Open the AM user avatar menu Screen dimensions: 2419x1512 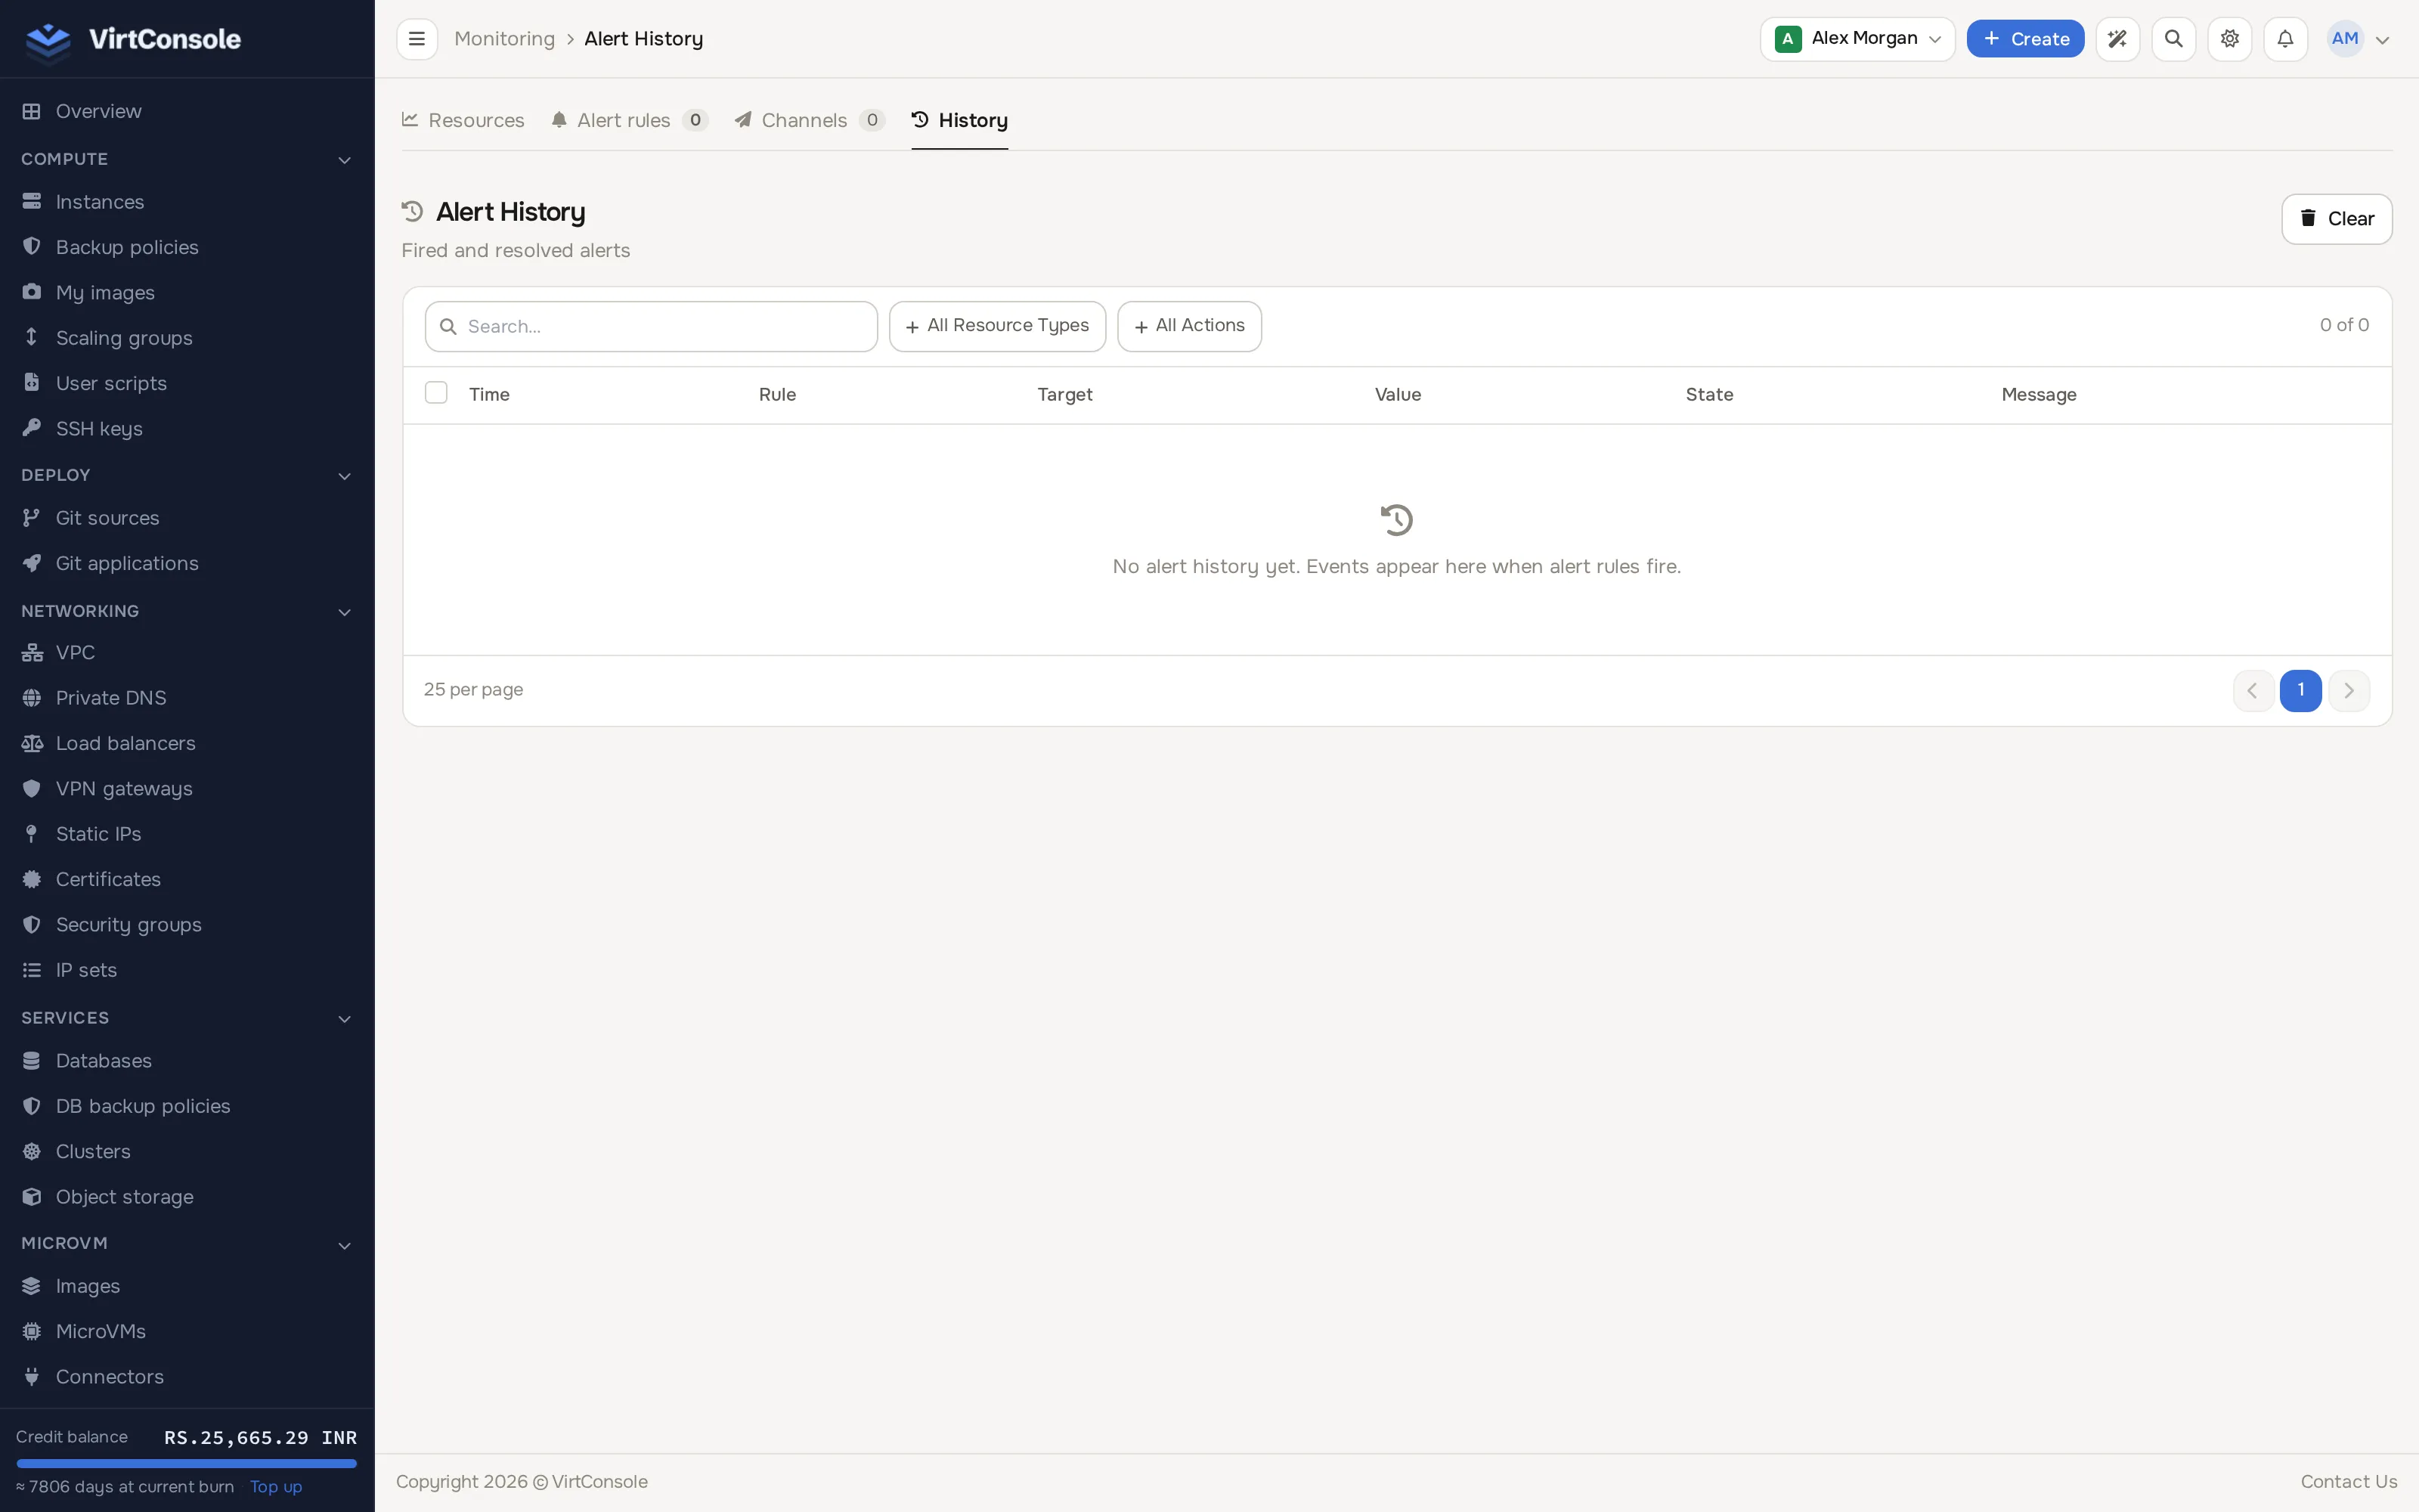(2359, 39)
